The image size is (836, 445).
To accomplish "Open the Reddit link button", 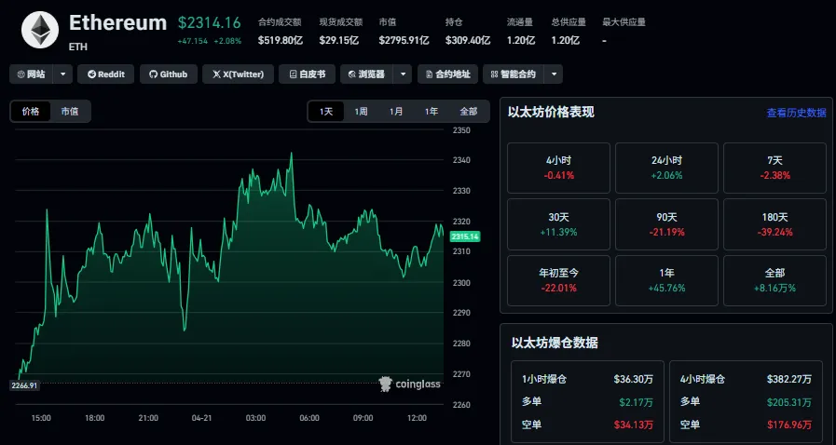I will [105, 74].
